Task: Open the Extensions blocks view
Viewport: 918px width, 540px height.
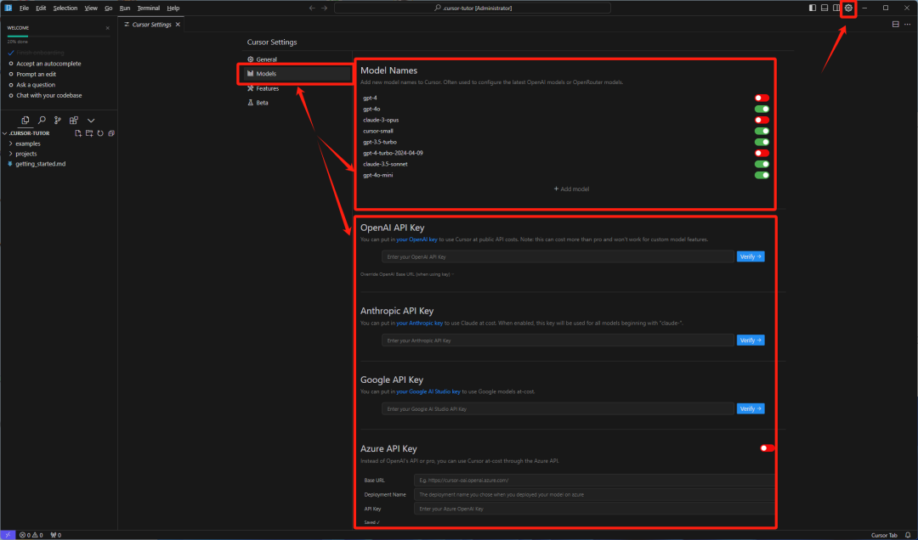Action: coord(74,121)
